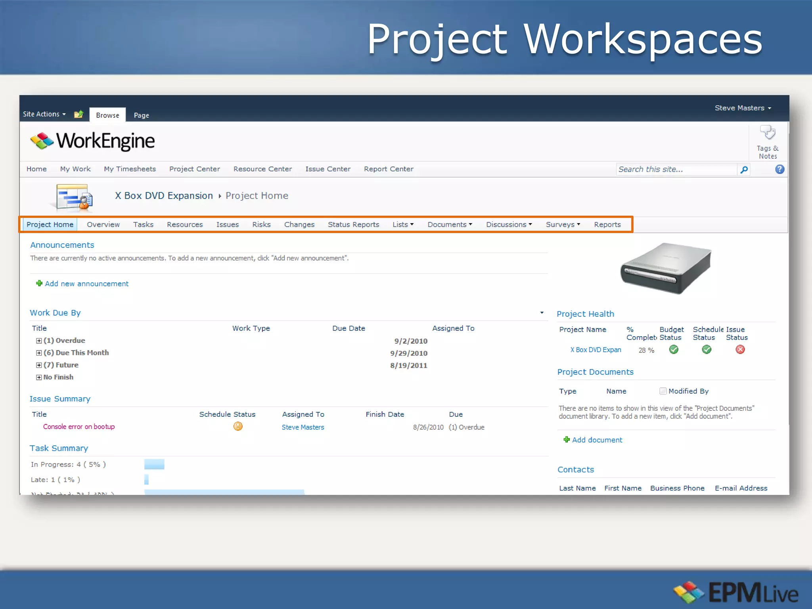812x609 pixels.
Task: Expand the (1) Overdue group
Action: tap(39, 341)
